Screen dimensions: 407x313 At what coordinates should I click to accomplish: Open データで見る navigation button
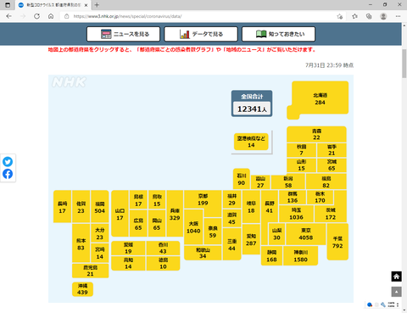pyautogui.click(x=201, y=34)
